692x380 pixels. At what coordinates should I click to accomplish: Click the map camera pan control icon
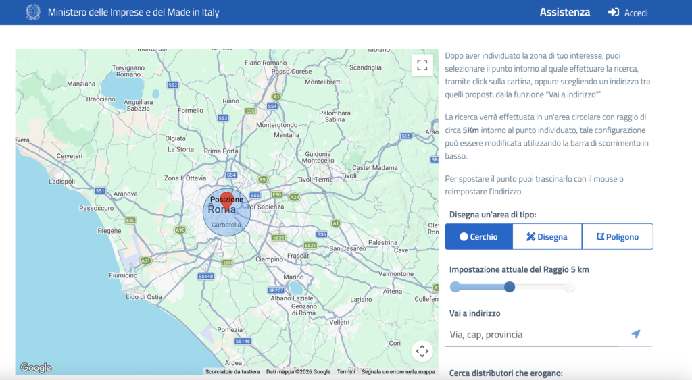point(422,351)
